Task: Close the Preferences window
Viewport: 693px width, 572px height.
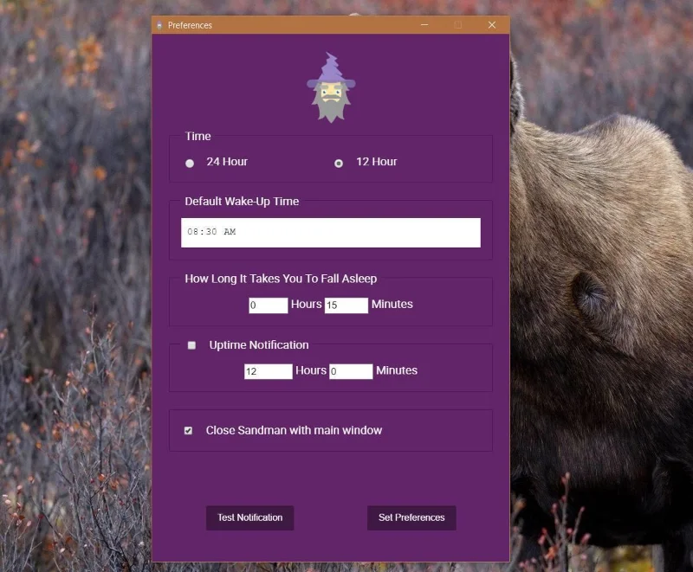Action: 492,25
